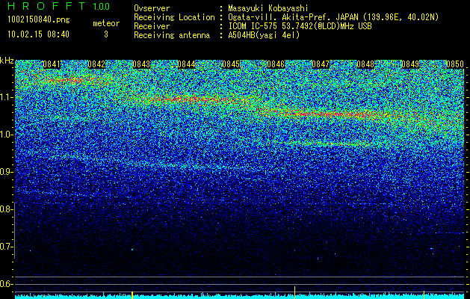This screenshot has height=299, width=470.
Task: Click the 0.8 frequency axis label
Action: pos(6,209)
